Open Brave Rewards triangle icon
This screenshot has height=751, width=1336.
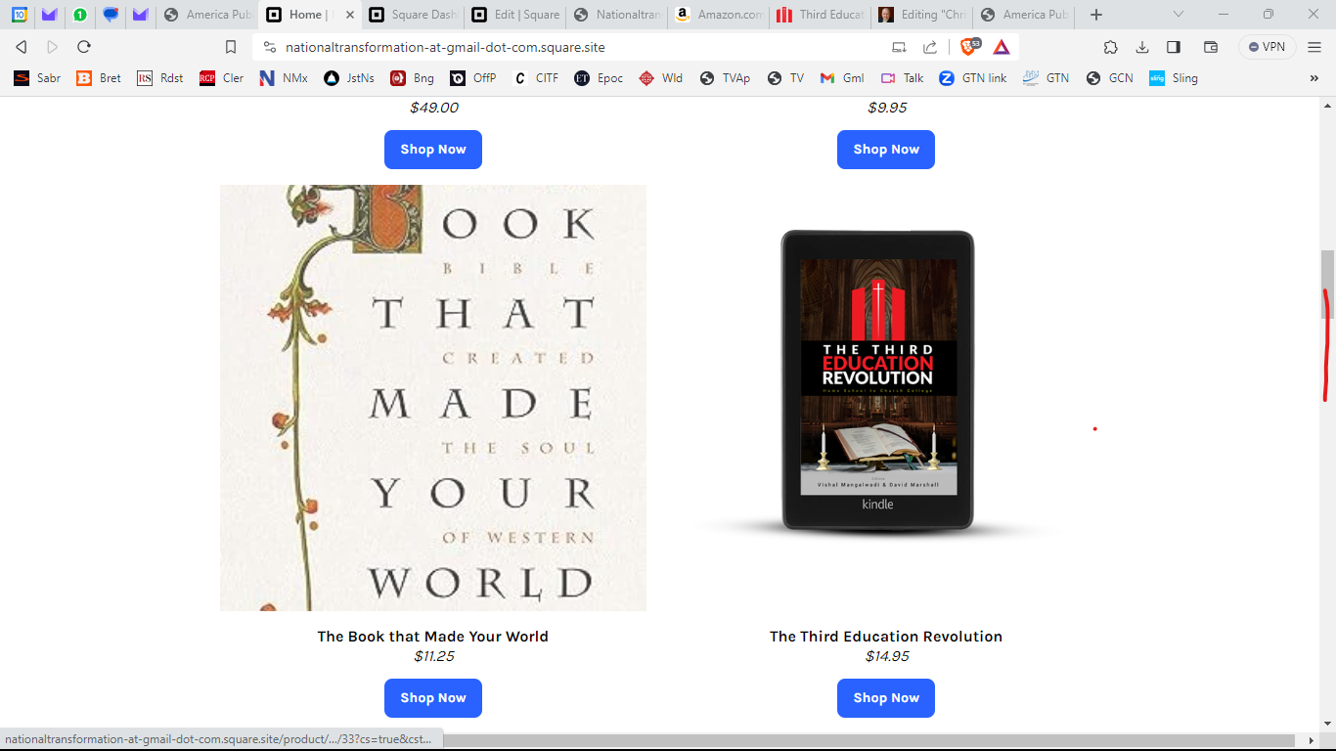pos(1001,47)
